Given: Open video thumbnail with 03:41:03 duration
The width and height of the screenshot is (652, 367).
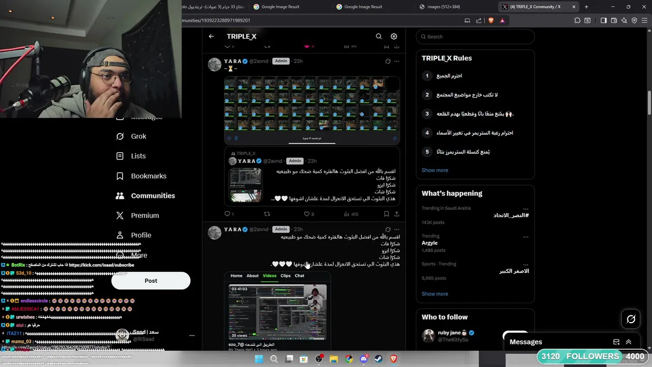Looking at the screenshot, I should (x=278, y=312).
